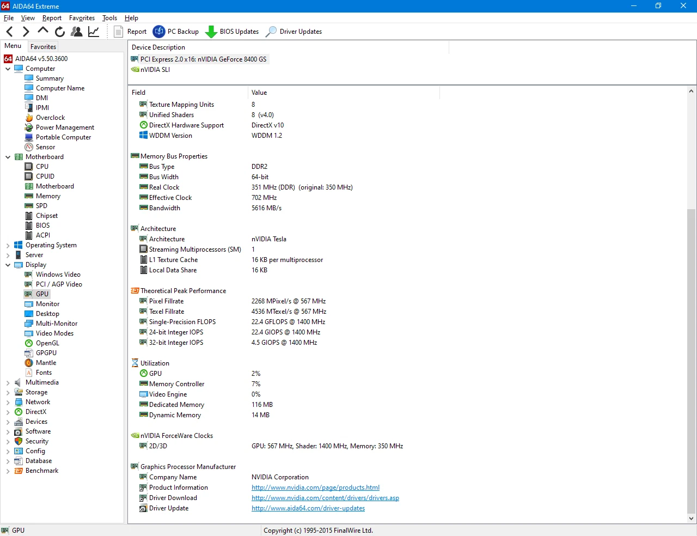Screen dimensions: 697x536
Task: Click the BIOS Updates button label
Action: tap(239, 32)
